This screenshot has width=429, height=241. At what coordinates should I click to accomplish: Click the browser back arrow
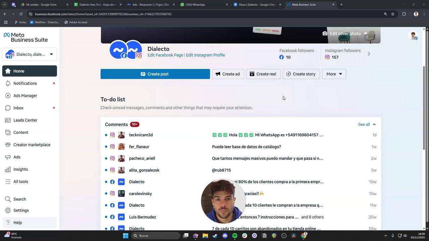pyautogui.click(x=5, y=14)
